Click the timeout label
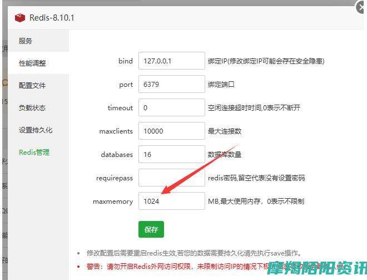 click(x=120, y=108)
